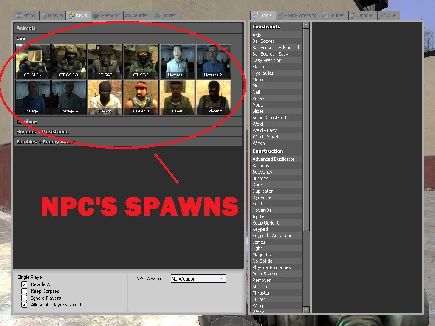The width and height of the screenshot is (435, 326).
Task: Uncheck the Disable AI checkbox
Action: (24, 284)
